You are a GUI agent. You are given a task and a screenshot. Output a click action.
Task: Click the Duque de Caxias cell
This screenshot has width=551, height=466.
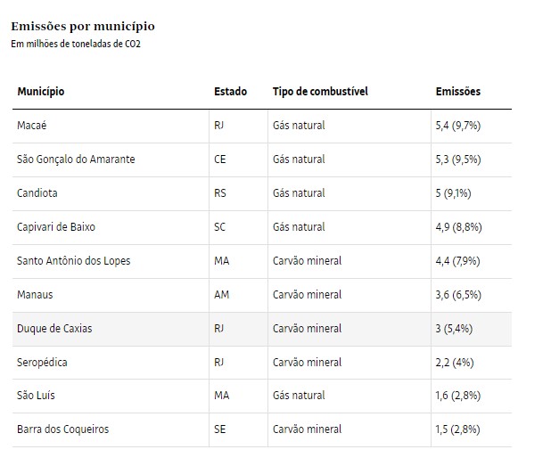[54, 329]
